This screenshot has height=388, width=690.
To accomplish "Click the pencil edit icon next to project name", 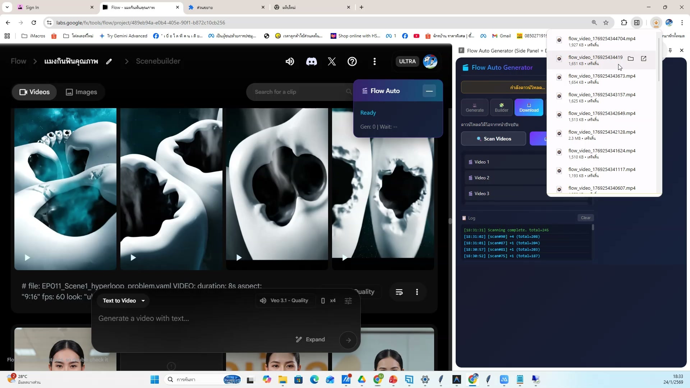I will (109, 61).
